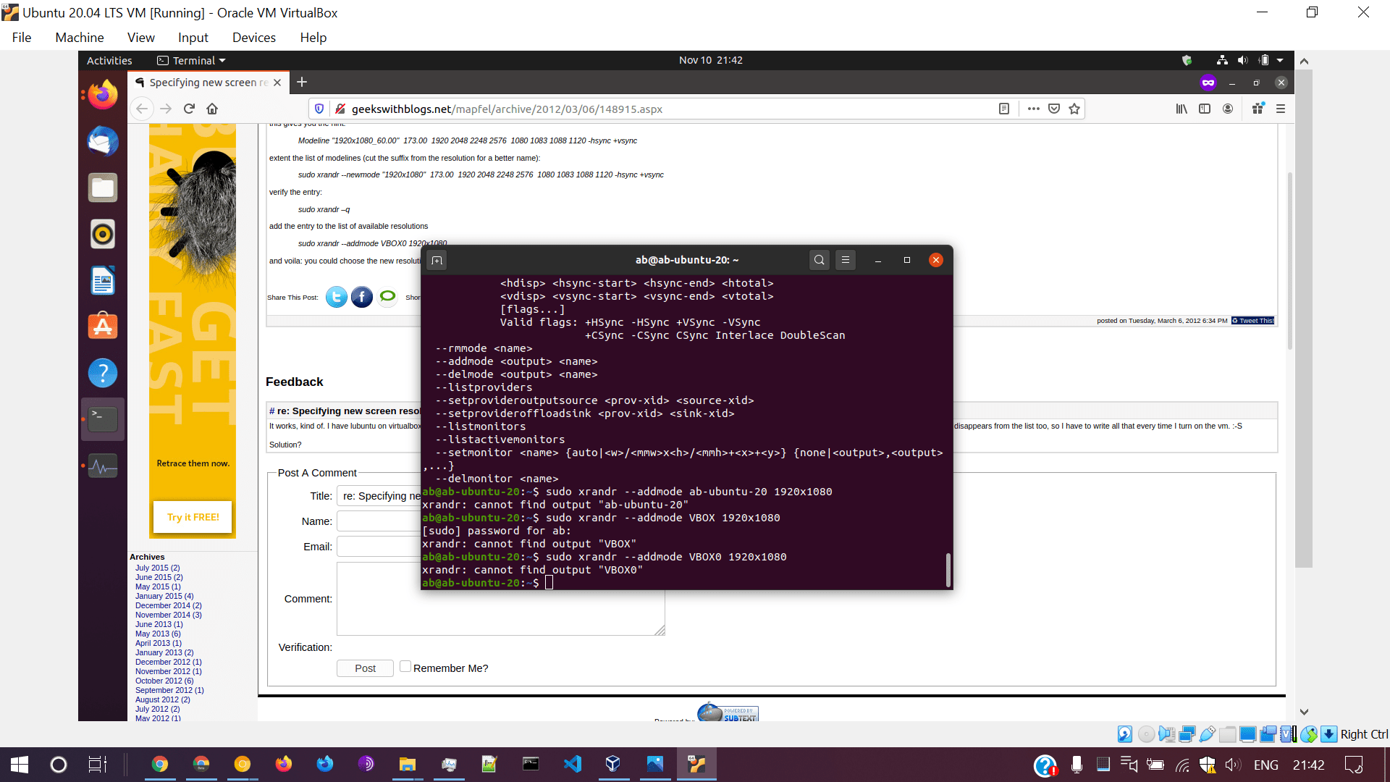Viewport: 1390px width, 782px height.
Task: Click the Try it FREE ad button
Action: 193,517
